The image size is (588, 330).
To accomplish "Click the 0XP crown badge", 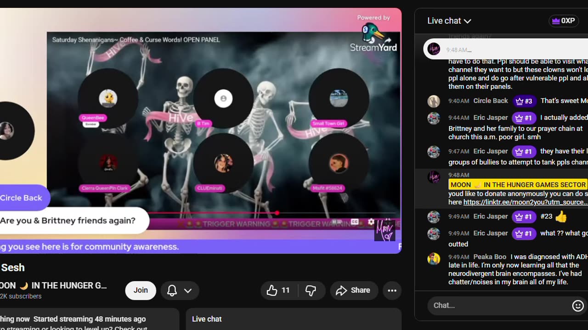I will tap(564, 21).
